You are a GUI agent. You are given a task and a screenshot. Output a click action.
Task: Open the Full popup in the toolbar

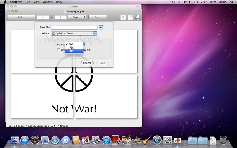click(x=21, y=17)
